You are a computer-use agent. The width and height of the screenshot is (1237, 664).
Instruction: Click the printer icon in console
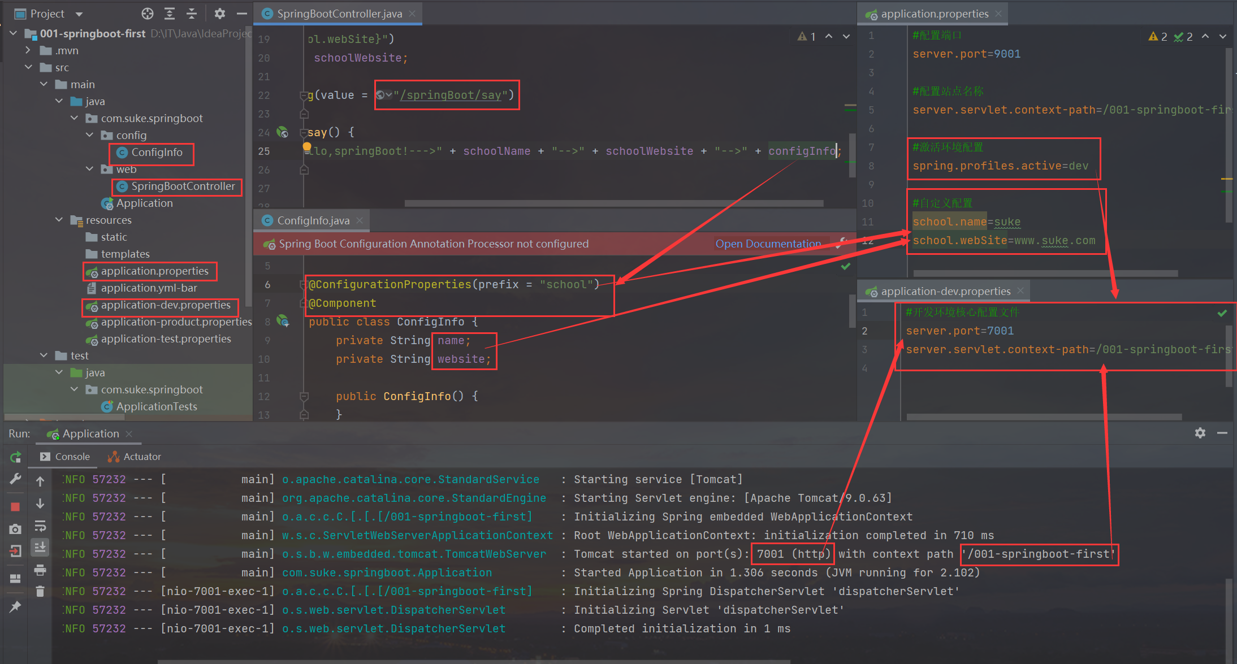pos(40,570)
